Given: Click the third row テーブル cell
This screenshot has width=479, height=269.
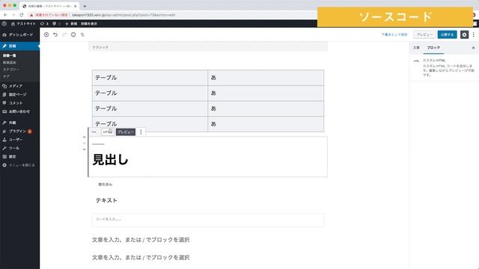Looking at the screenshot, I should (x=150, y=108).
